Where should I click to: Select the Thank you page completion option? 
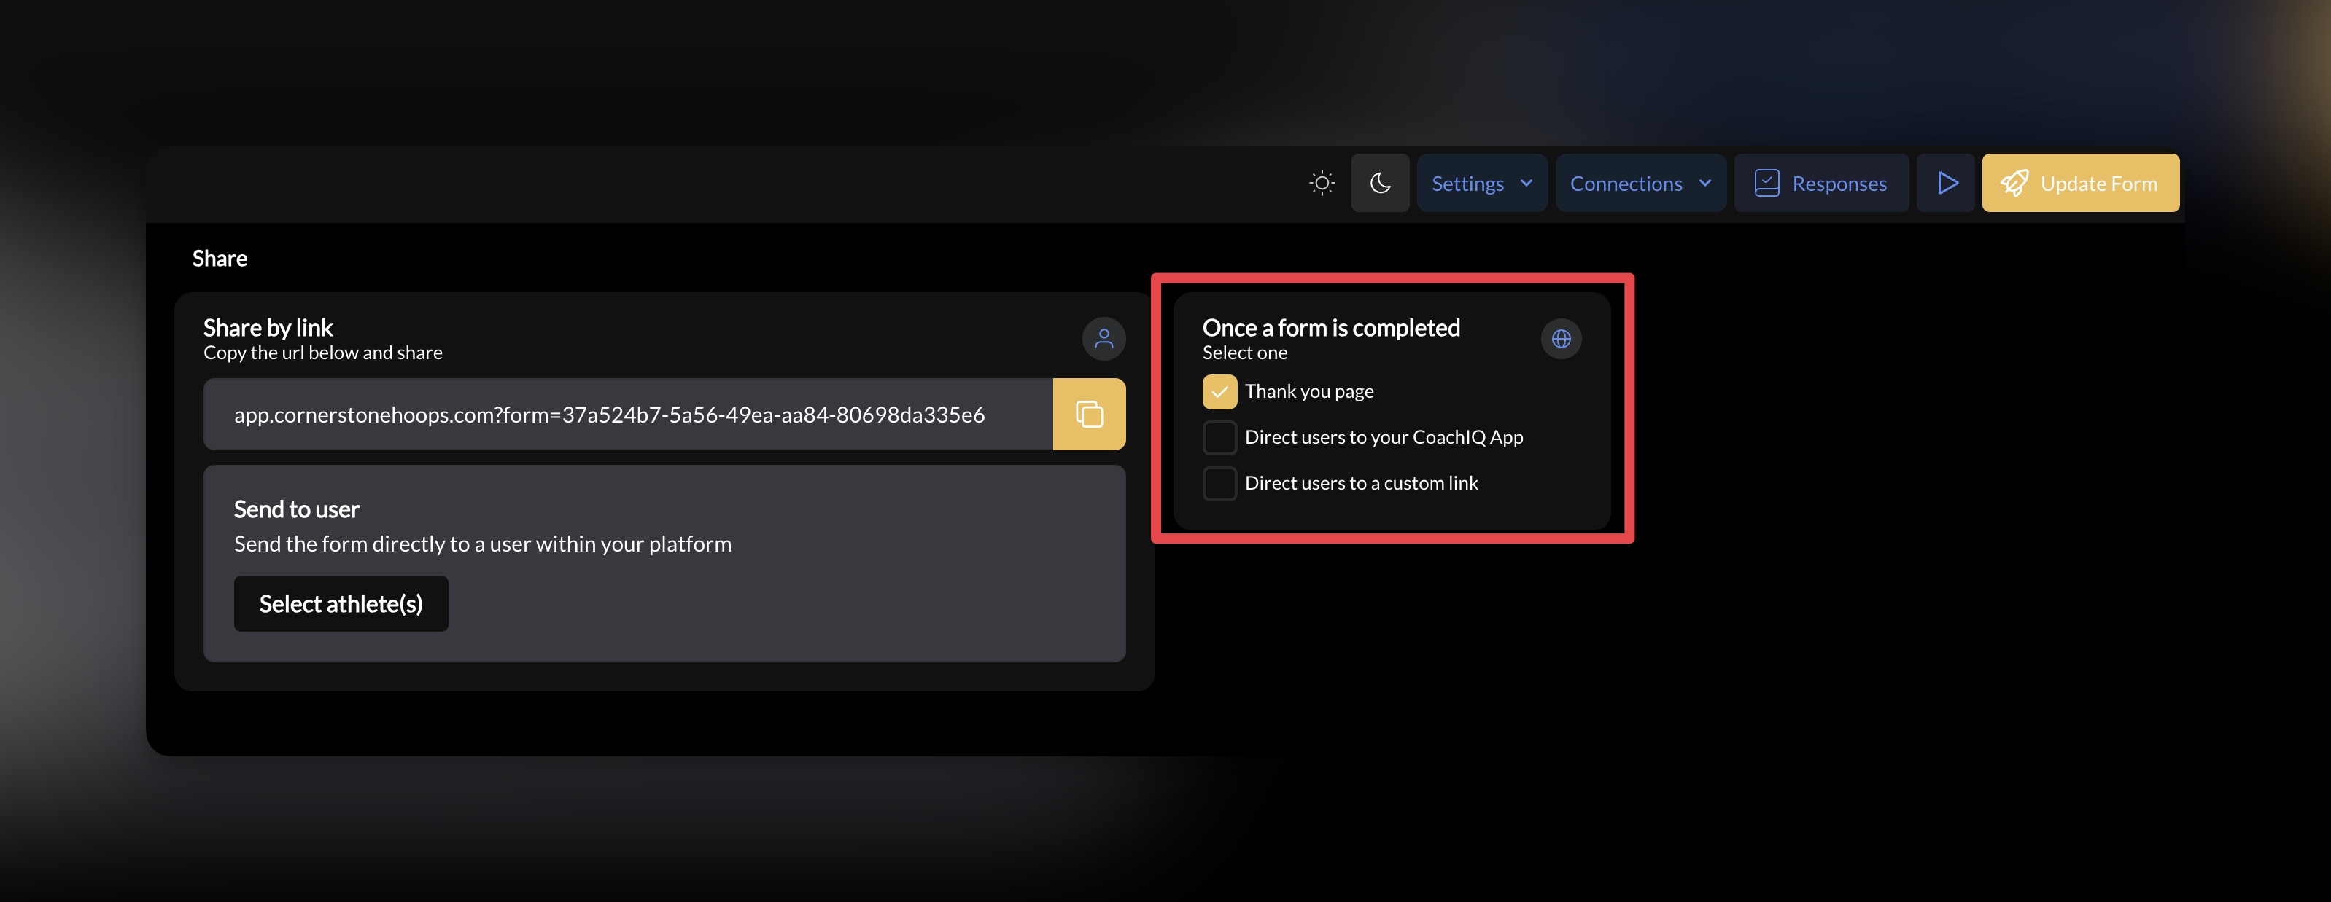click(x=1219, y=391)
